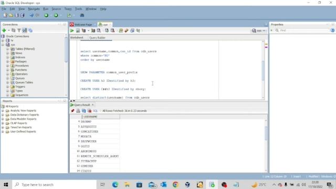Expand the Data Dictionary Reports folder

pyautogui.click(x=3, y=115)
